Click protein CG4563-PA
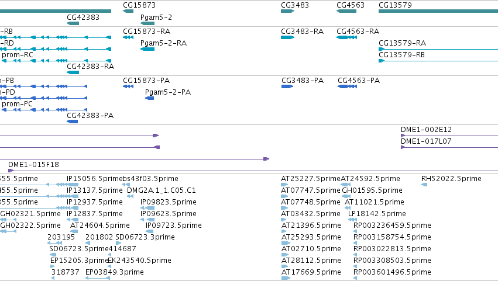Image resolution: width=498 pixels, height=281 pixels. pyautogui.click(x=359, y=81)
